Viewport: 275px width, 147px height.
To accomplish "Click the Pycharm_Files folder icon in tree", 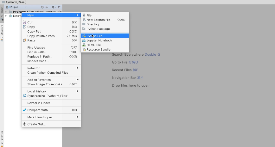I will pyautogui.click(x=11, y=12).
